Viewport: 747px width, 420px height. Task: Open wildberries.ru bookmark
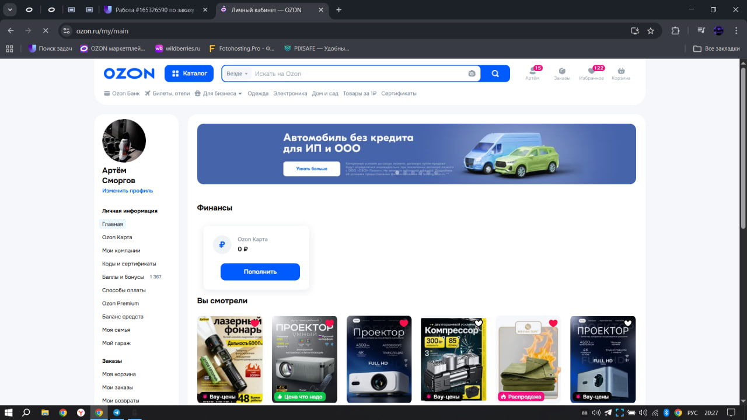(177, 48)
